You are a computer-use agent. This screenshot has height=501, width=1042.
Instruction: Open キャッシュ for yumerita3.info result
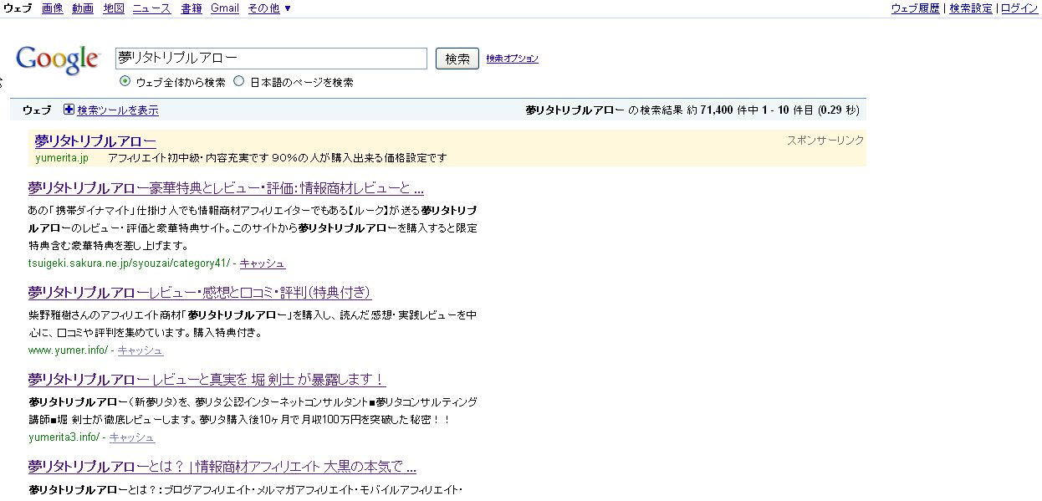(x=132, y=437)
